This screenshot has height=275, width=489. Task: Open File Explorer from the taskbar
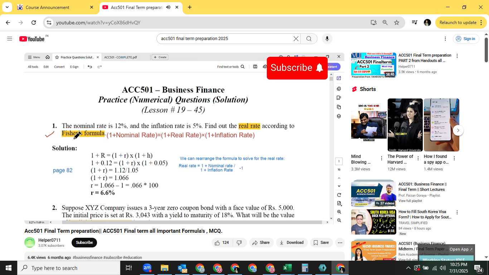[164, 268]
